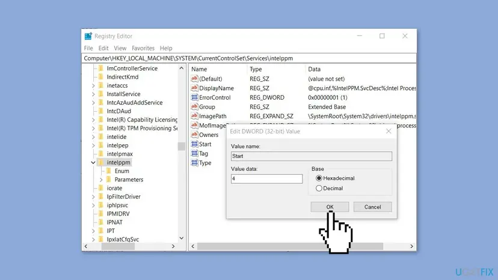Click the IPNAT folder icon
Screen dimensions: 498x280
(x=101, y=222)
